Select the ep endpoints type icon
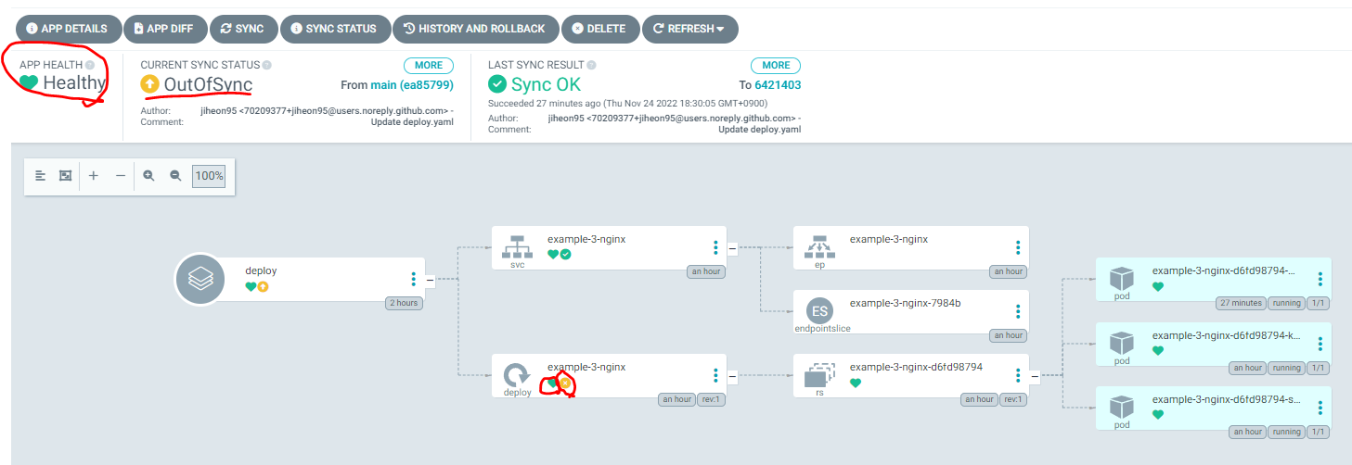 819,248
